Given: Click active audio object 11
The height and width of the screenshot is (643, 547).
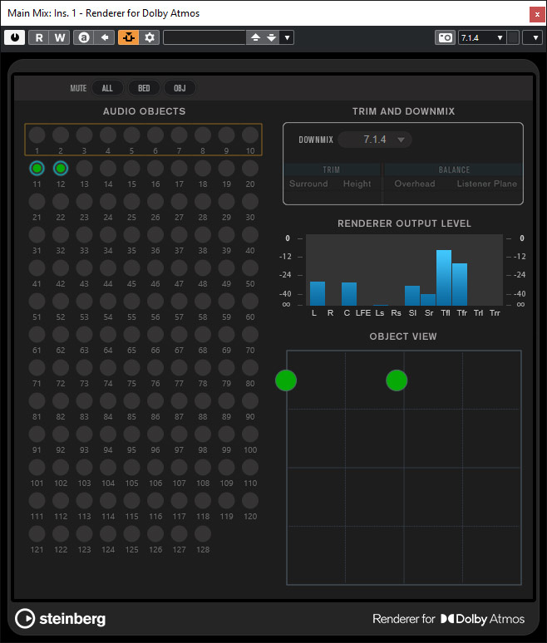Looking at the screenshot, I should click(37, 169).
